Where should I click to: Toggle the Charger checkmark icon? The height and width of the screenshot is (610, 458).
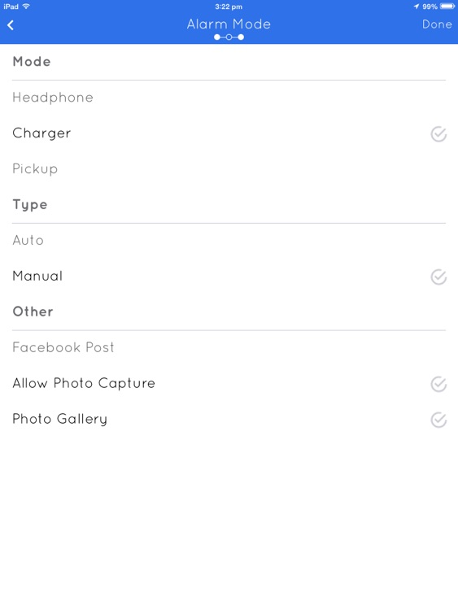[438, 134]
